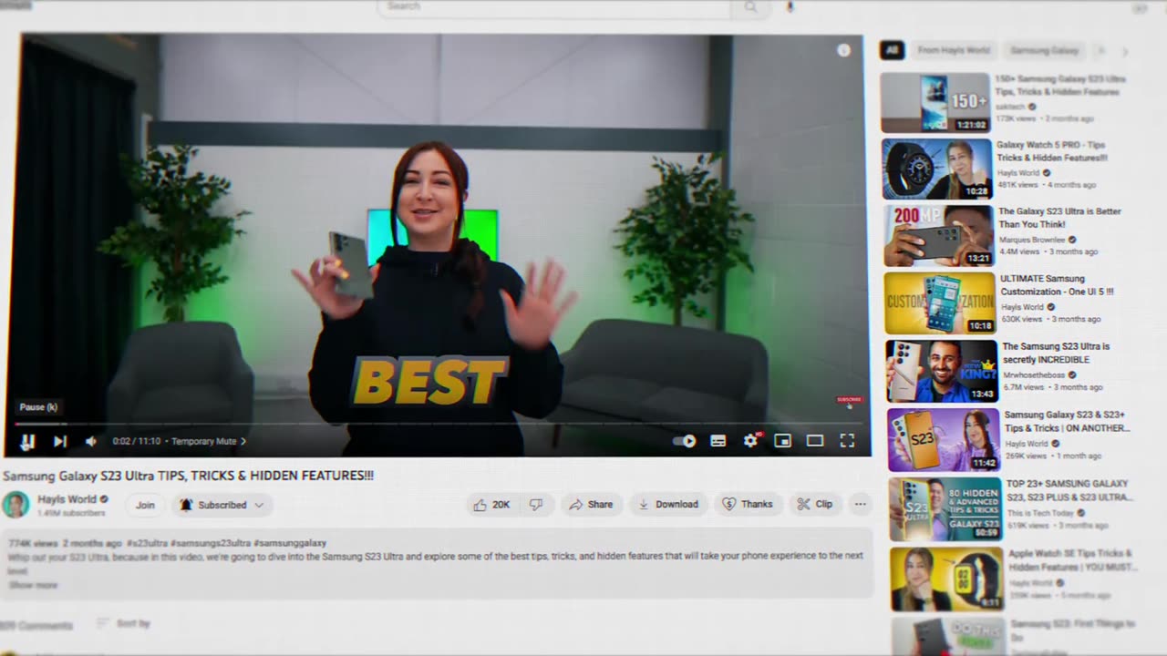Enter full screen mode

pyautogui.click(x=847, y=441)
